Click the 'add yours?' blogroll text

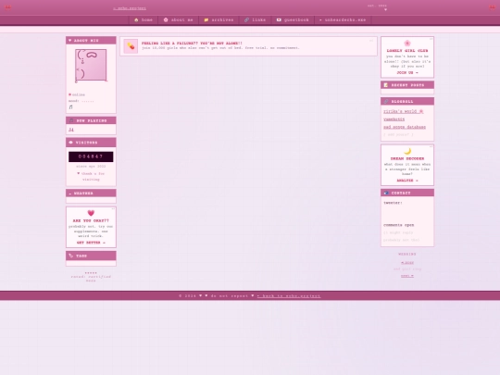[x=398, y=134]
